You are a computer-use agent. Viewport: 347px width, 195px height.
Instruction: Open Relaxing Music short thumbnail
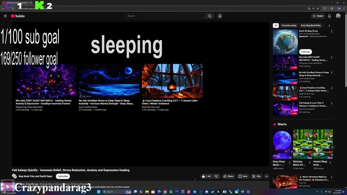[x=303, y=144]
